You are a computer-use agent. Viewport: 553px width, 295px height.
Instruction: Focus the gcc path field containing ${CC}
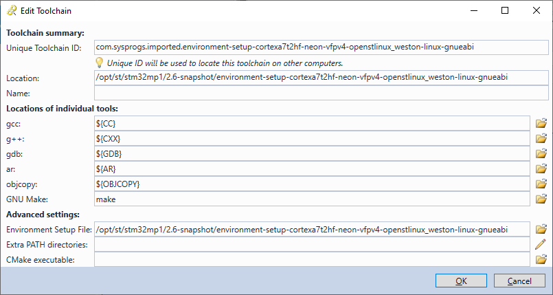coord(312,123)
